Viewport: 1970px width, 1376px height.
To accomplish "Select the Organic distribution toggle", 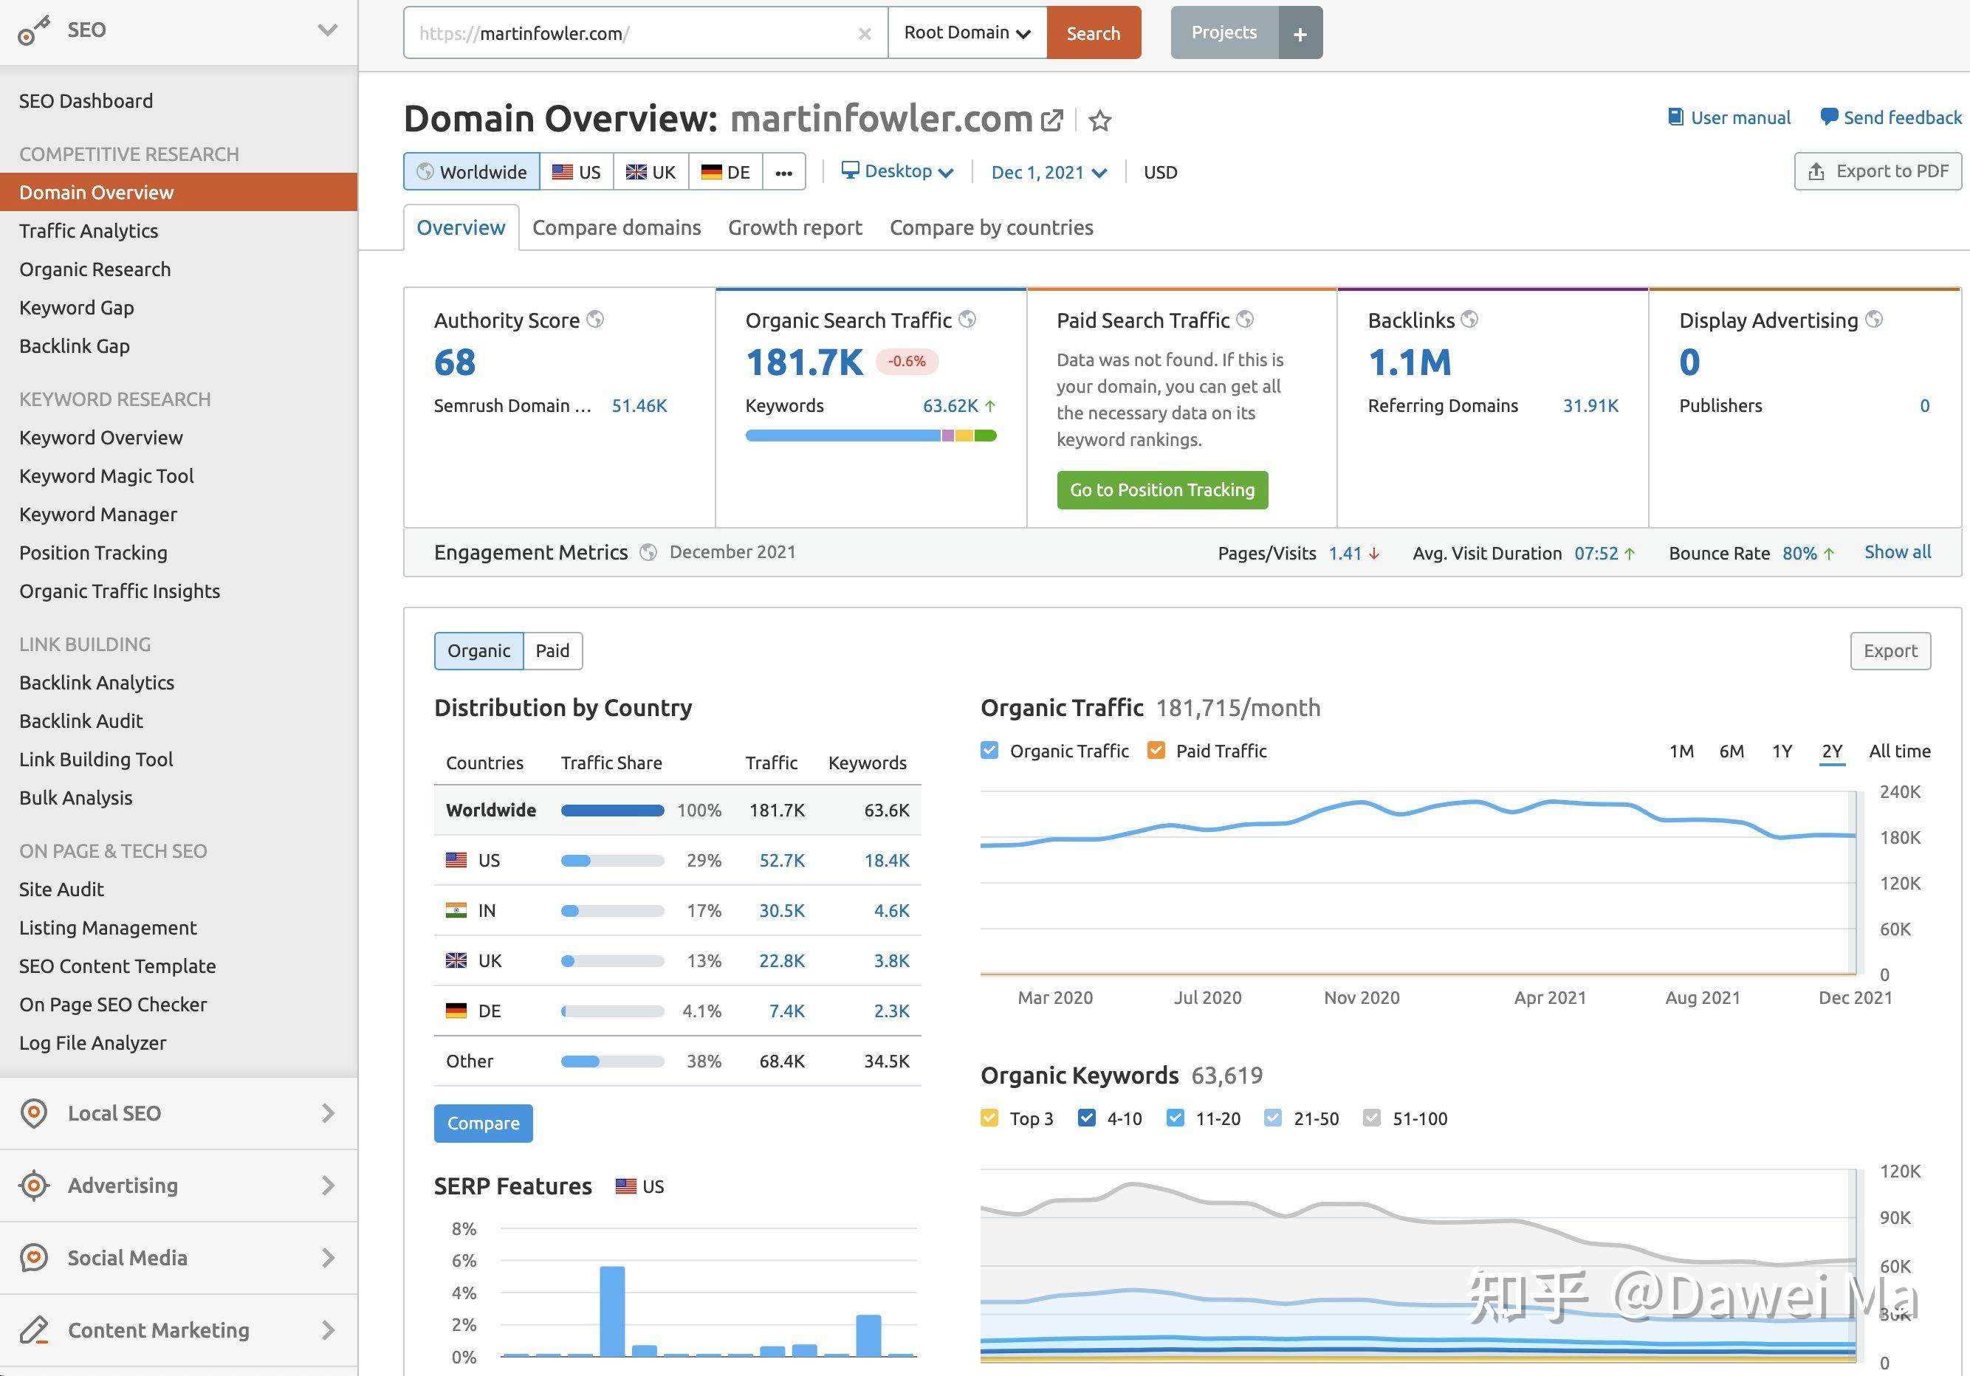I will tap(478, 651).
